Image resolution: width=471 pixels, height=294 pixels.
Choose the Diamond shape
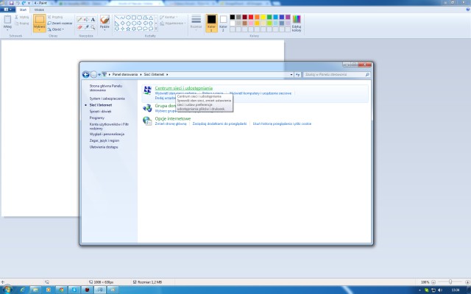tap(123, 23)
